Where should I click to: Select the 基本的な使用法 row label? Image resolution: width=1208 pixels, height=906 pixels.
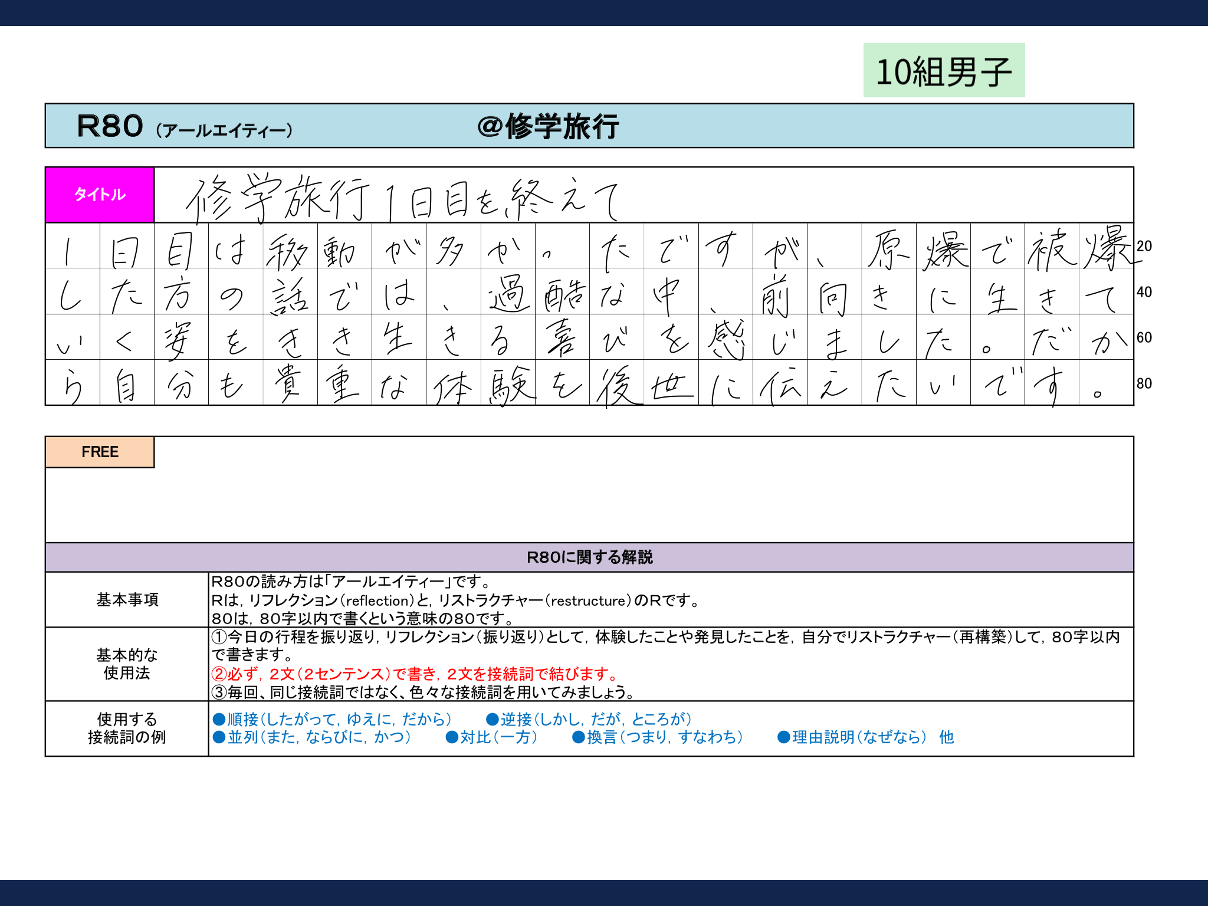[x=127, y=664]
